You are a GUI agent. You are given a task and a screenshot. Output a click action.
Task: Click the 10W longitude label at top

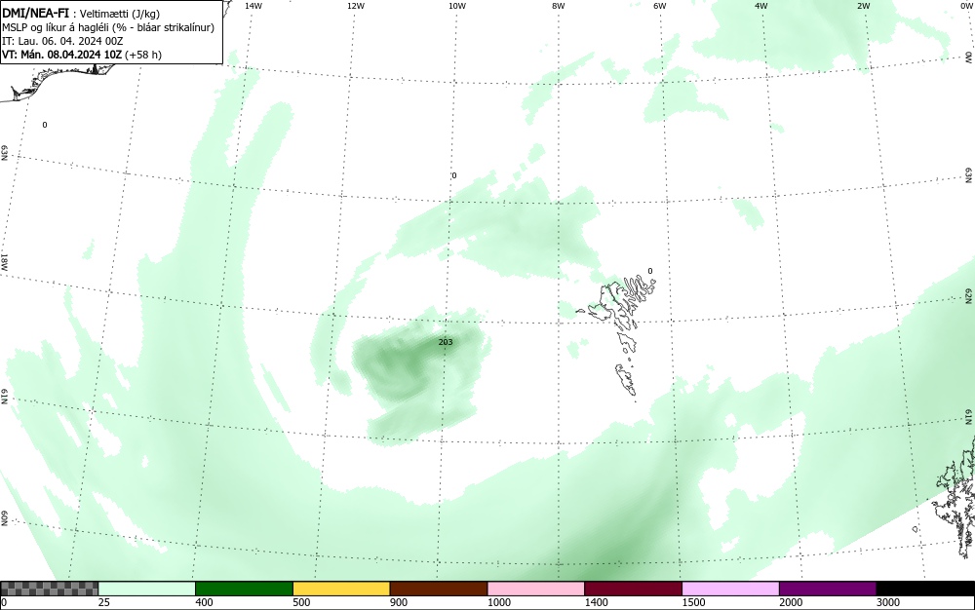click(457, 6)
